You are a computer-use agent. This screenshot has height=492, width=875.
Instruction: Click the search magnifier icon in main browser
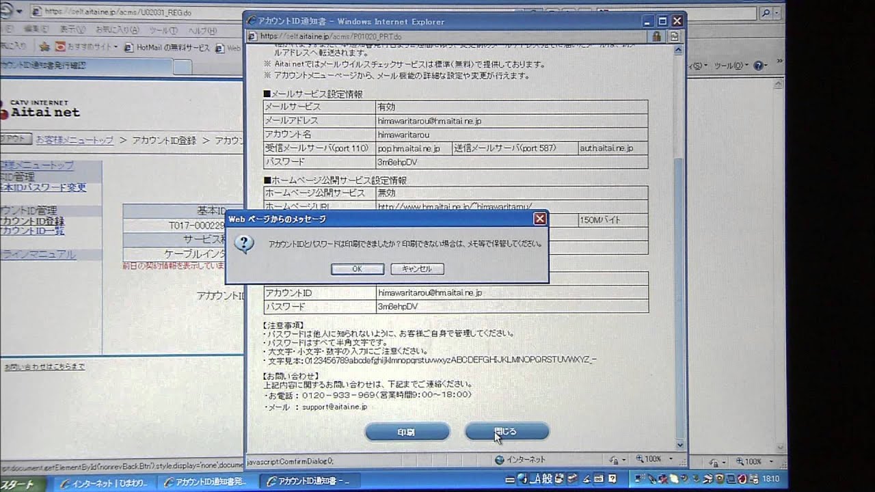[766, 12]
